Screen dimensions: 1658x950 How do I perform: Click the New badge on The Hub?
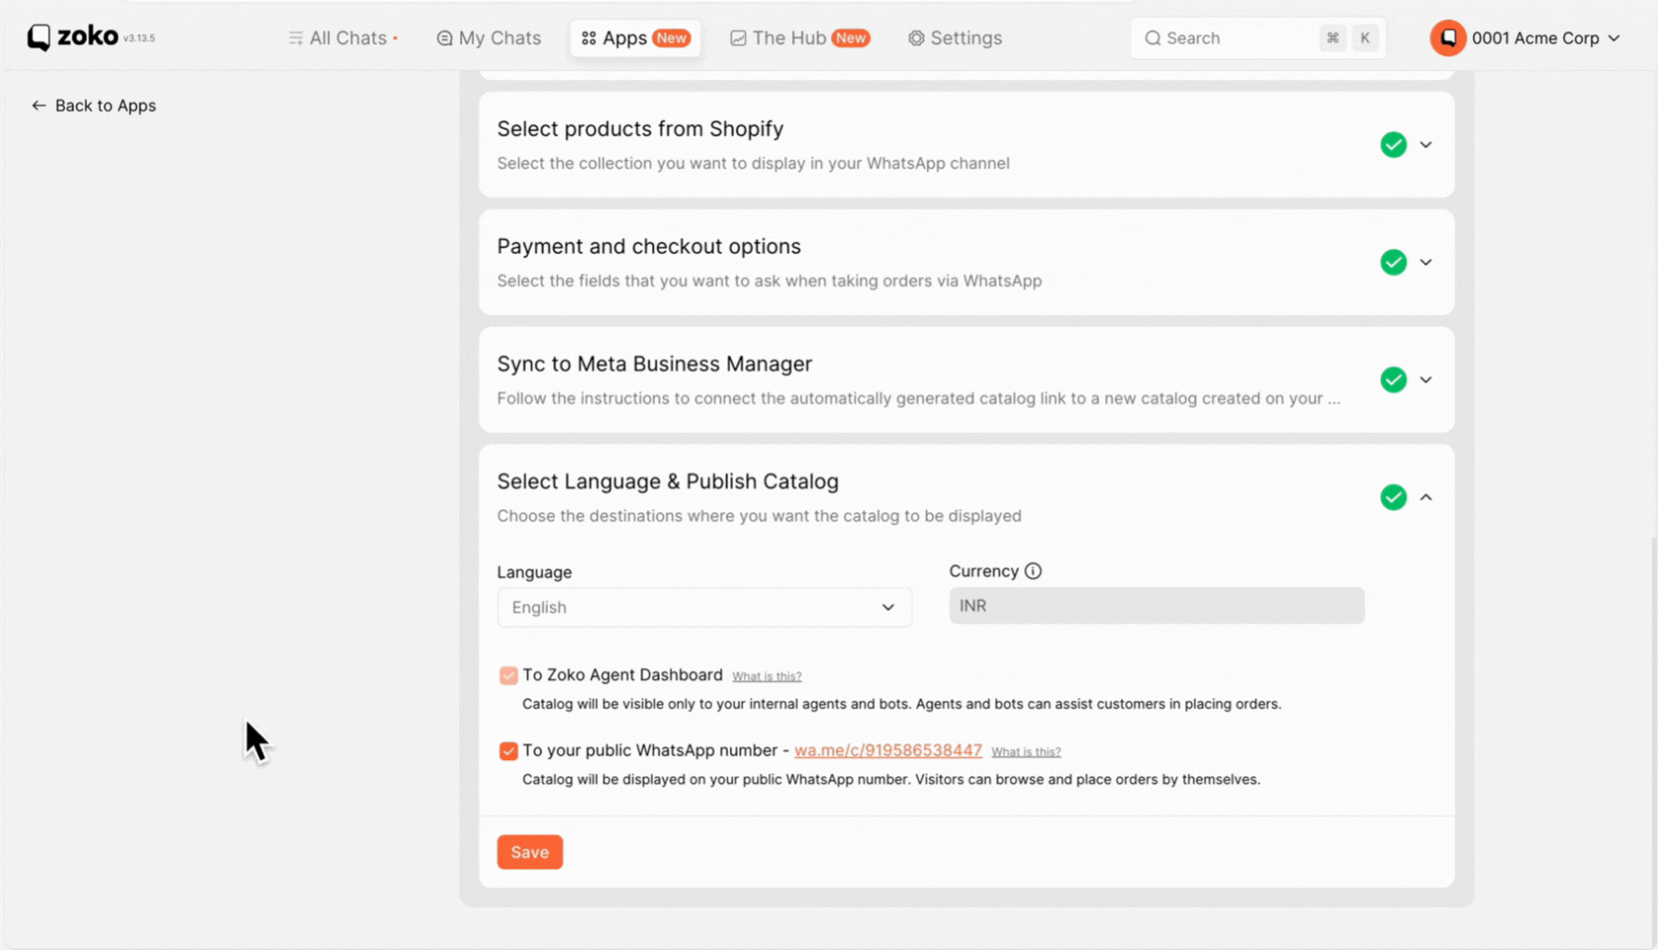(851, 38)
